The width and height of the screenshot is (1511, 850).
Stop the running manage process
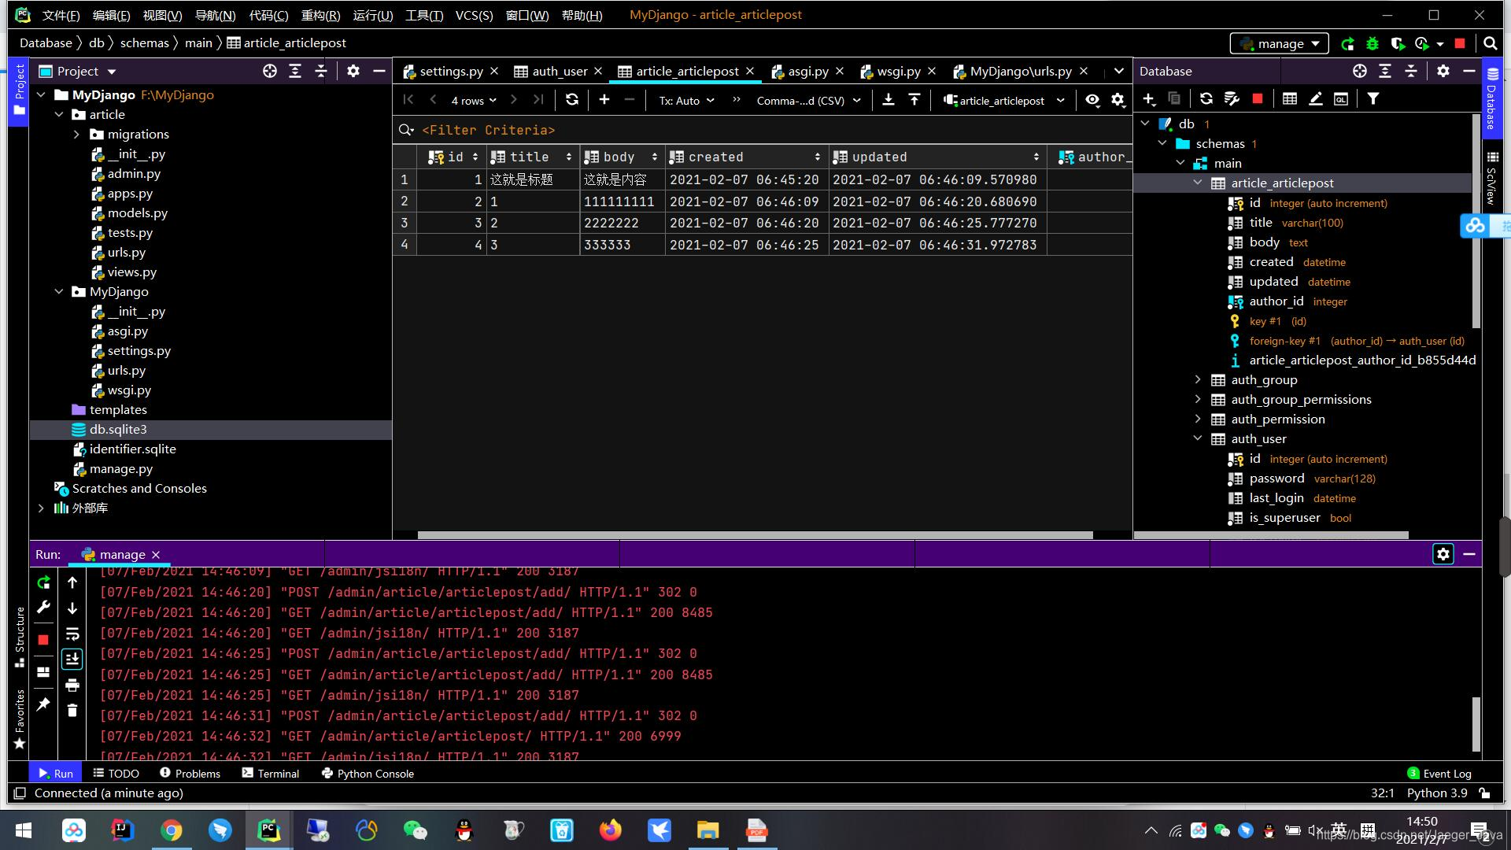tap(43, 640)
